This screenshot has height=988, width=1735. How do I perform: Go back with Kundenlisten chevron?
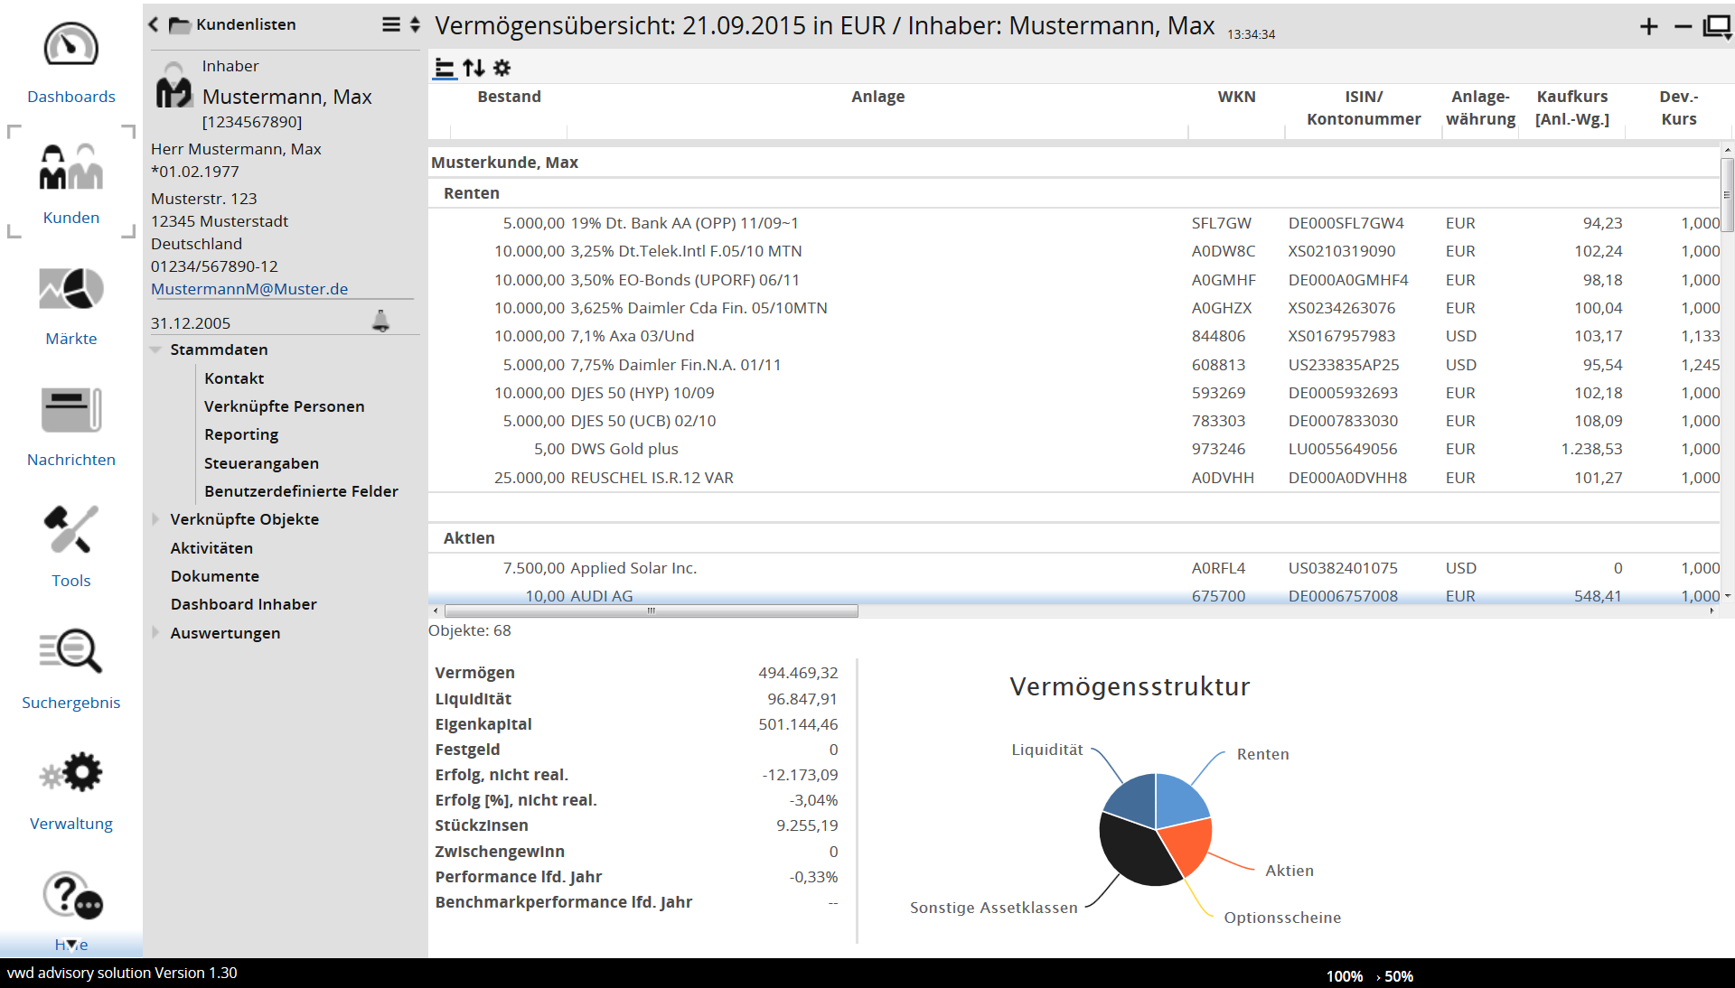pyautogui.click(x=154, y=24)
